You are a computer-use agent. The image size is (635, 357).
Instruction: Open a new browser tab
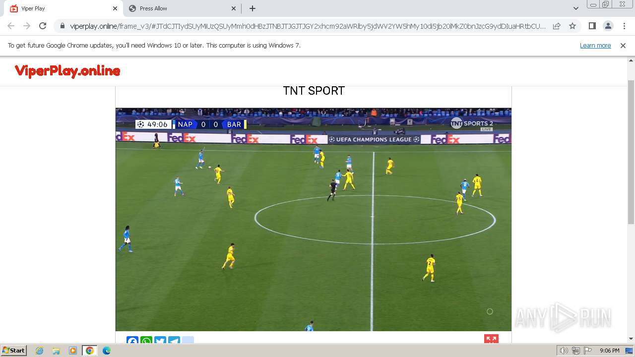tap(253, 8)
